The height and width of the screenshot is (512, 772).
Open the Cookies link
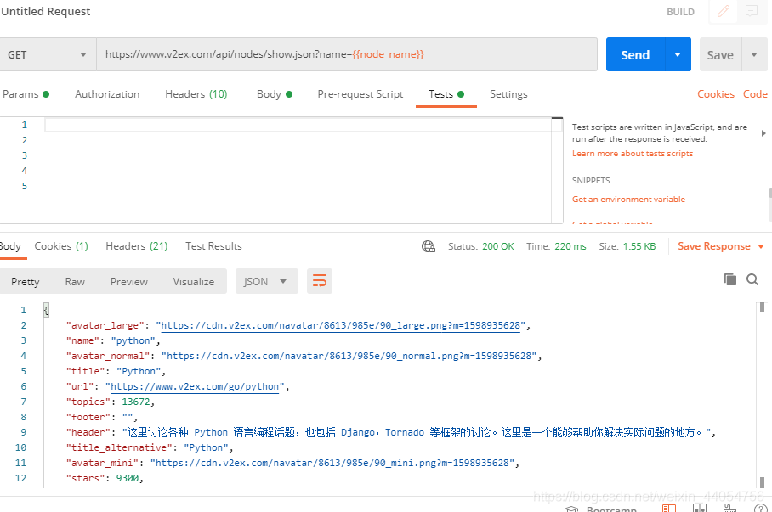pos(715,94)
